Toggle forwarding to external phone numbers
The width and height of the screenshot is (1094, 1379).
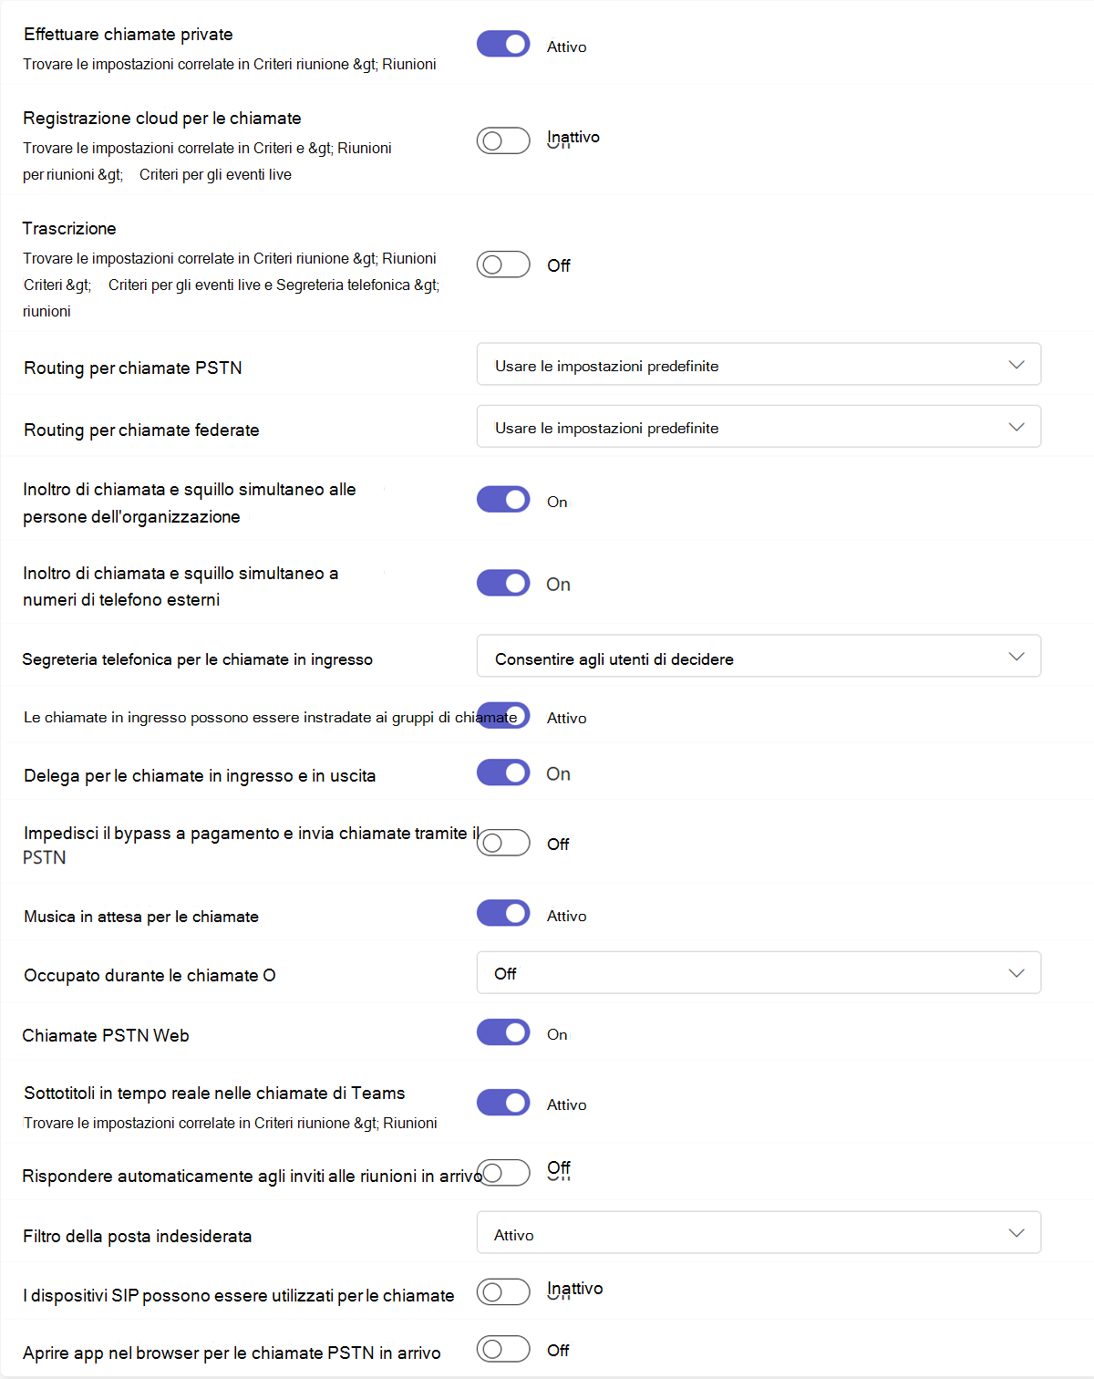point(503,583)
